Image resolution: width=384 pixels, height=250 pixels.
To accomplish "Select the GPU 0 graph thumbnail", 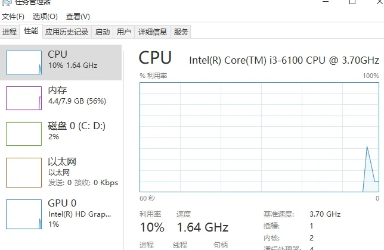I will coord(24,214).
